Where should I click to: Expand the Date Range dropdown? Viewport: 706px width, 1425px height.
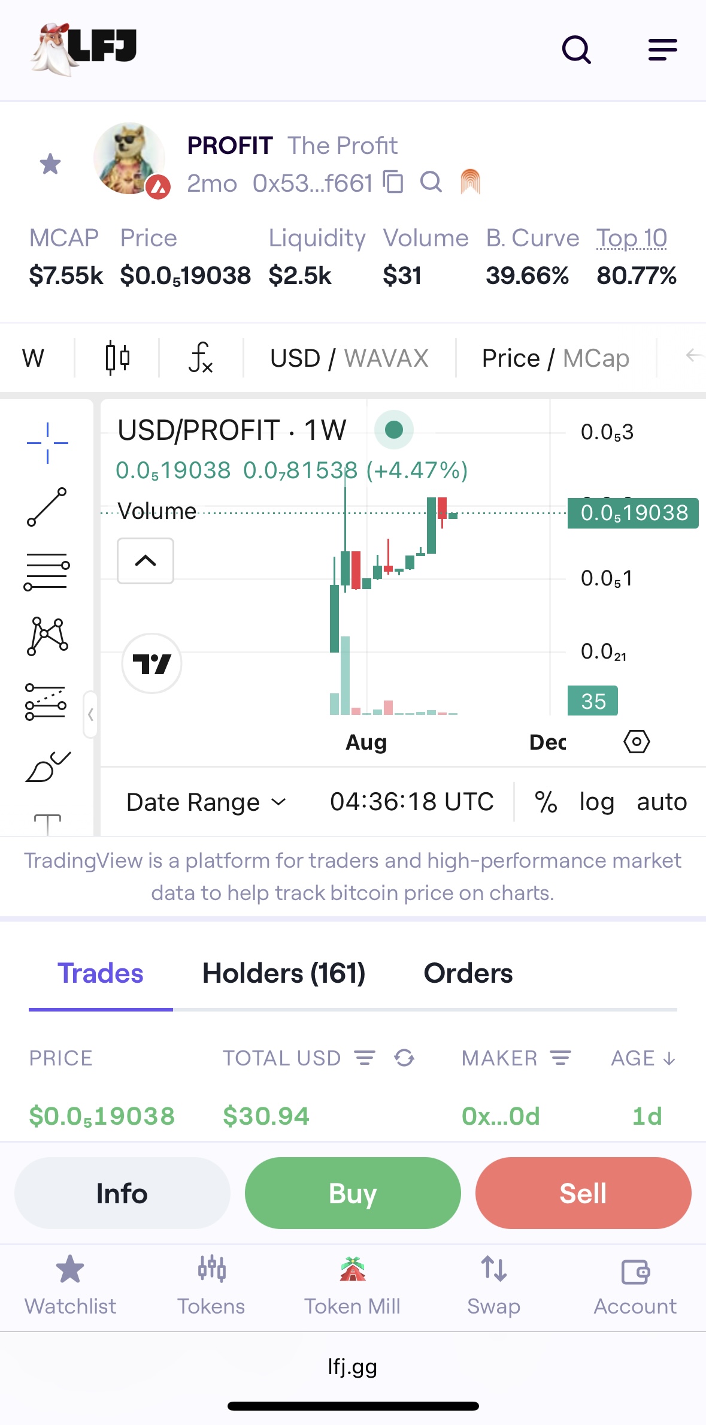pyautogui.click(x=207, y=802)
